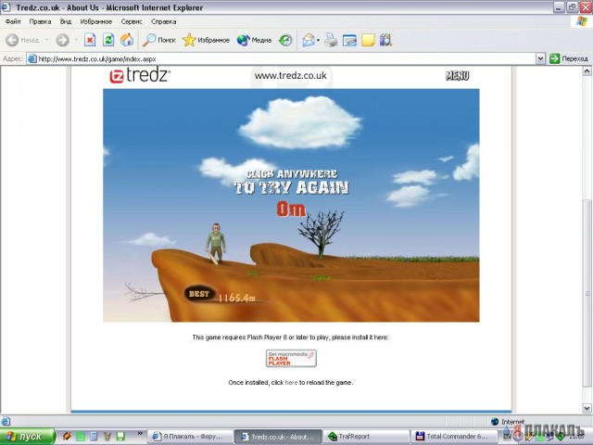
Task: Click the IE page icon in title bar
Action: tap(6, 7)
